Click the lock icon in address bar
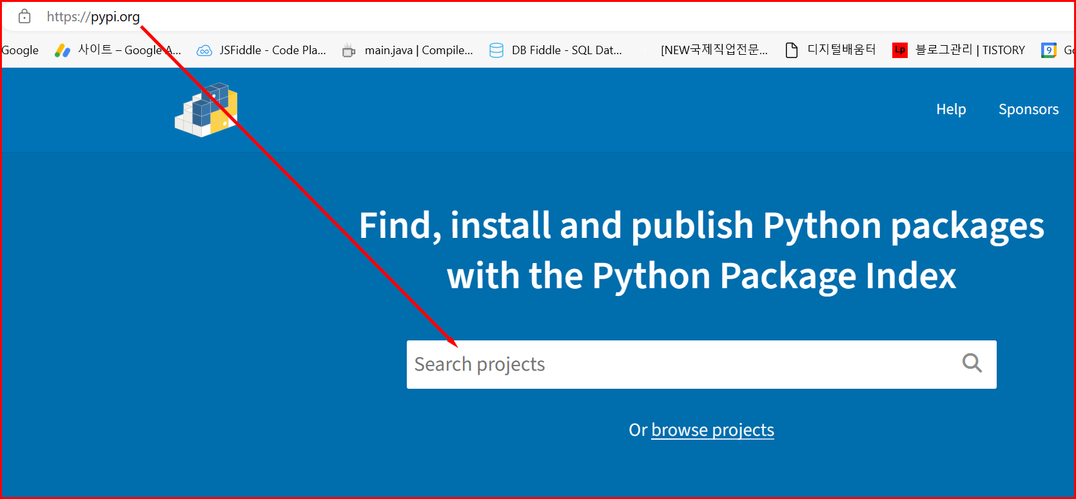This screenshot has width=1076, height=499. point(24,17)
